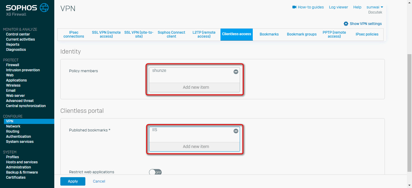Screen dimensions: 412x188
Task: Open Network in sidebar
Action: [13, 126]
